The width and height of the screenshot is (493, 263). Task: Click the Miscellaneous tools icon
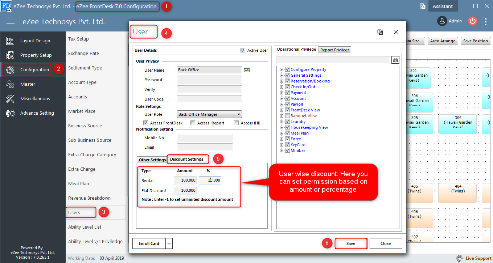10,99
